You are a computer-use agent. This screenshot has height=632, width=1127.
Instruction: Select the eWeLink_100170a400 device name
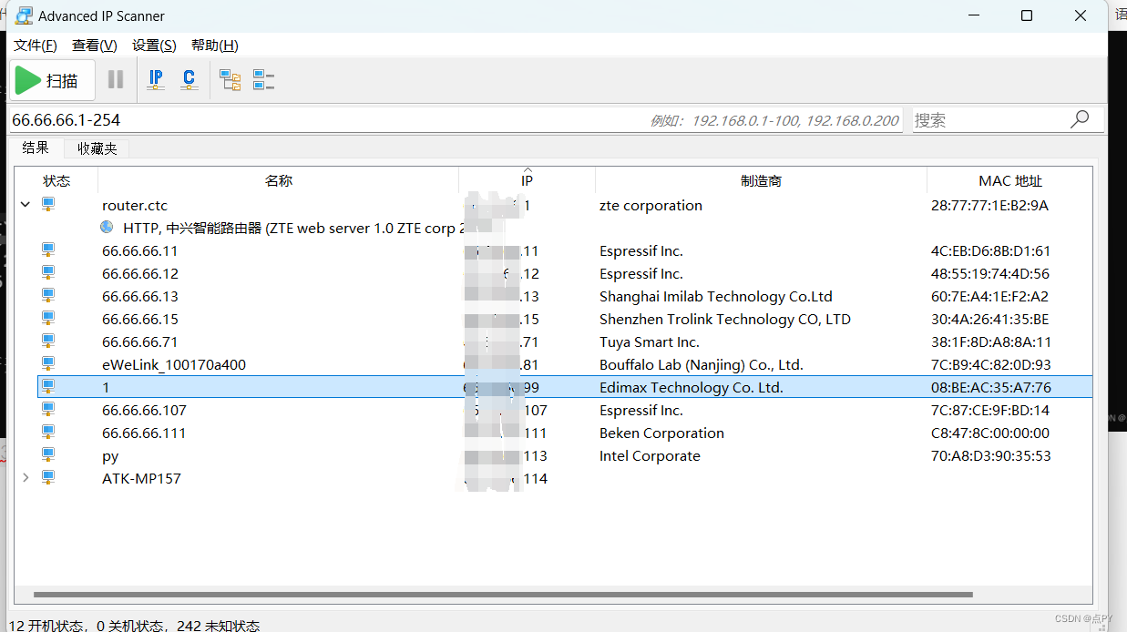click(174, 364)
